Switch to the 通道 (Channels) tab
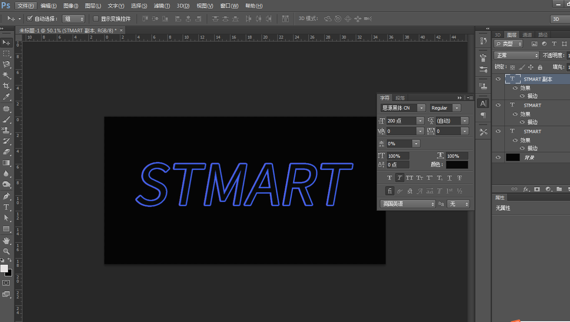Viewport: 570px width, 322px height. 527,35
